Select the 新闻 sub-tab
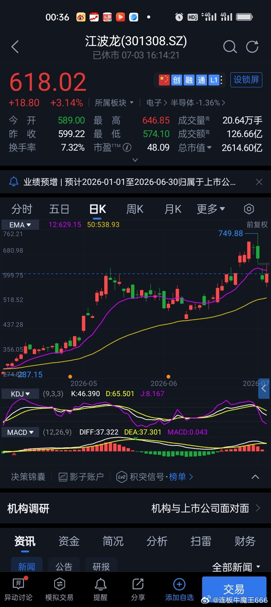This screenshot has height=607, width=271. [26, 566]
